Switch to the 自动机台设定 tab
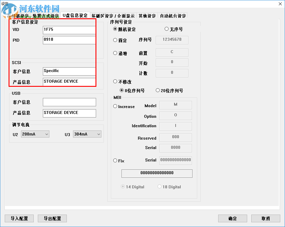Image resolution: width=285 pixels, height=227 pixels. 173,16
